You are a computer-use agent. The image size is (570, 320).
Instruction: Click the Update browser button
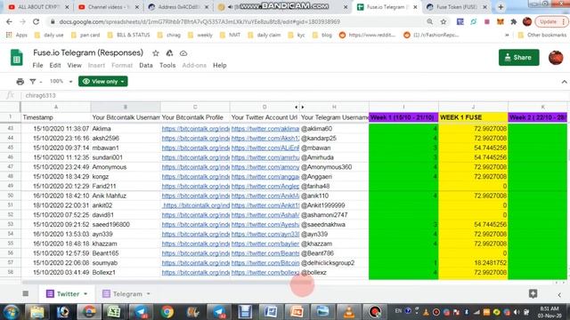[x=551, y=21]
